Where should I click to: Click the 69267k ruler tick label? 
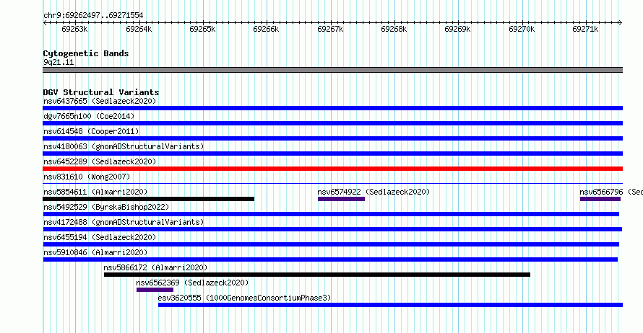(330, 29)
